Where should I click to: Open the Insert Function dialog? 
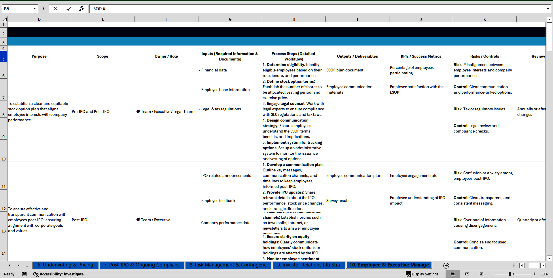coord(81,9)
